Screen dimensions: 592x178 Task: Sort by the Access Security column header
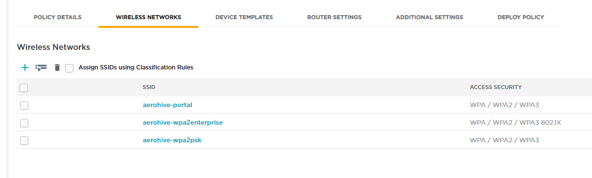pos(496,87)
